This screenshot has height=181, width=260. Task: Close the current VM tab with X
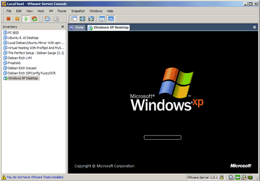pyautogui.click(x=254, y=27)
